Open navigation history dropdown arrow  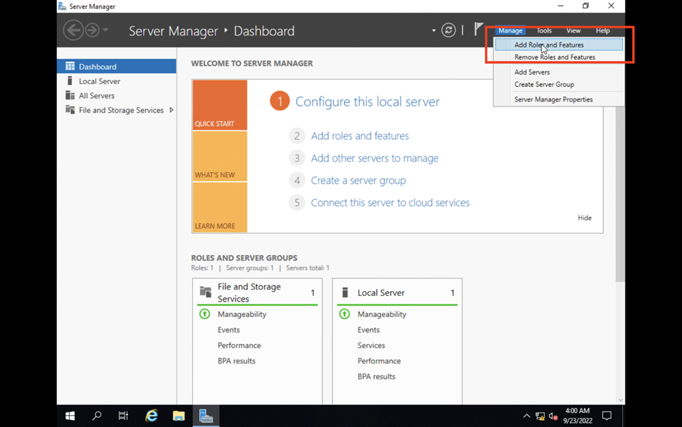[106, 30]
